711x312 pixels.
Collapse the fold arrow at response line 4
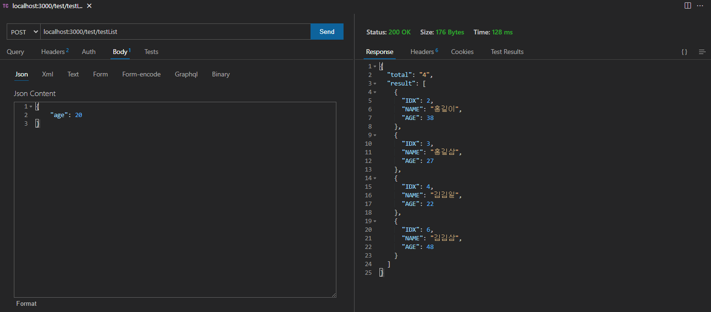[x=375, y=92]
